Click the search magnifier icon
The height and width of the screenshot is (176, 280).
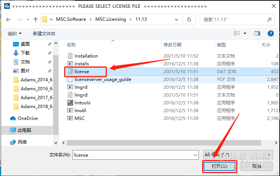click(269, 19)
